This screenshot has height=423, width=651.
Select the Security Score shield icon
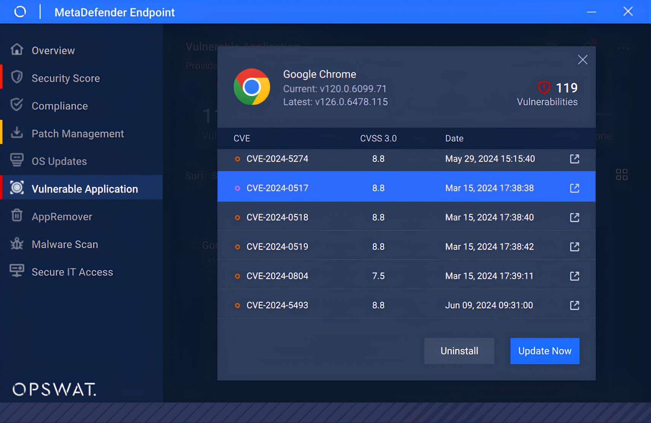(x=17, y=78)
